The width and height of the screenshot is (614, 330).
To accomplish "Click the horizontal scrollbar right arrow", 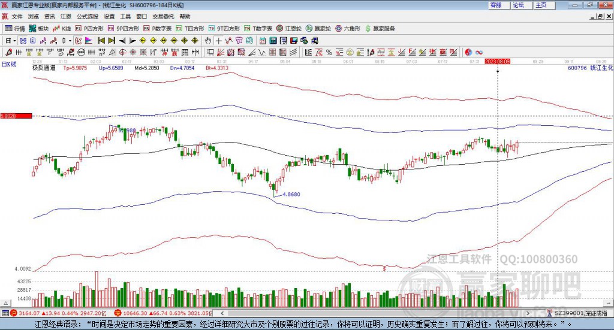I will 528,313.
